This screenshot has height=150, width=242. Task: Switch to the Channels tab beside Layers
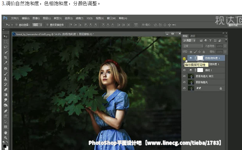[193, 36]
